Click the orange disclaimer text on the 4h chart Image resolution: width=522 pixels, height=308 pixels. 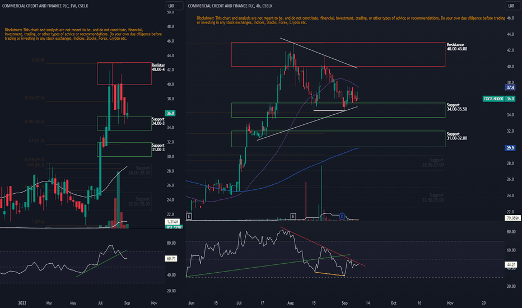[351, 20]
